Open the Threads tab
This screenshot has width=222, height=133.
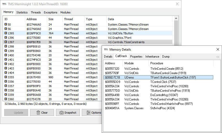tap(36, 12)
